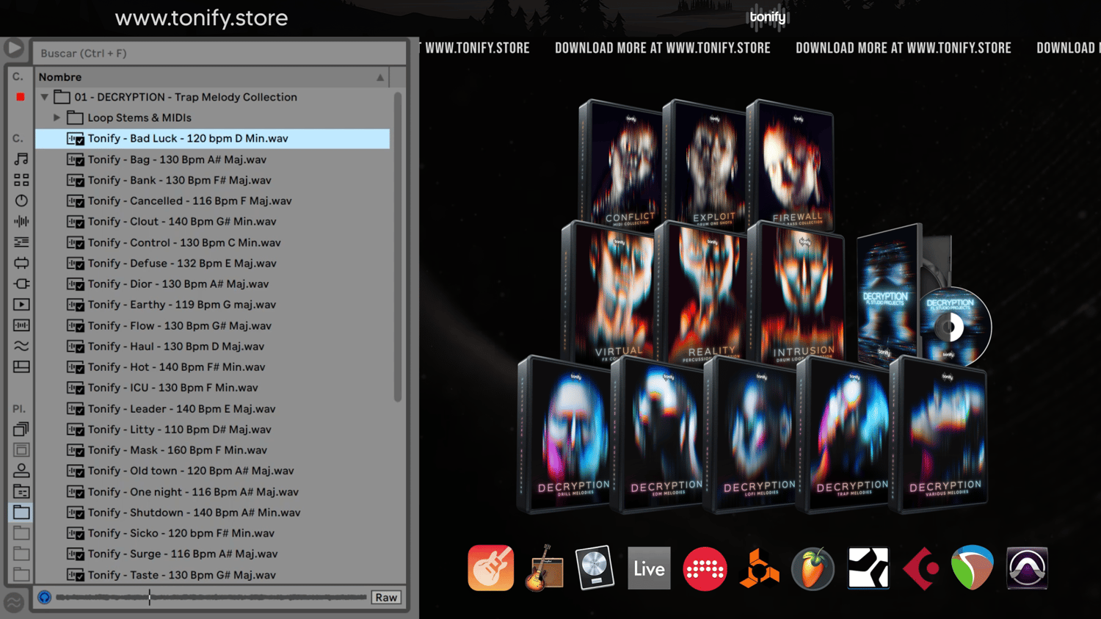Collapse the 01 - DECRYPTION folder
Screen dimensions: 1101x619
pyautogui.click(x=45, y=97)
